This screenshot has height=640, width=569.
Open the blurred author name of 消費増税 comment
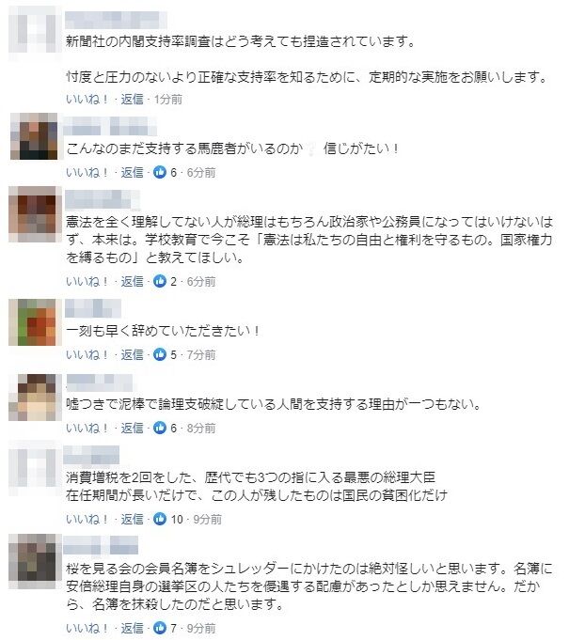[x=91, y=455]
